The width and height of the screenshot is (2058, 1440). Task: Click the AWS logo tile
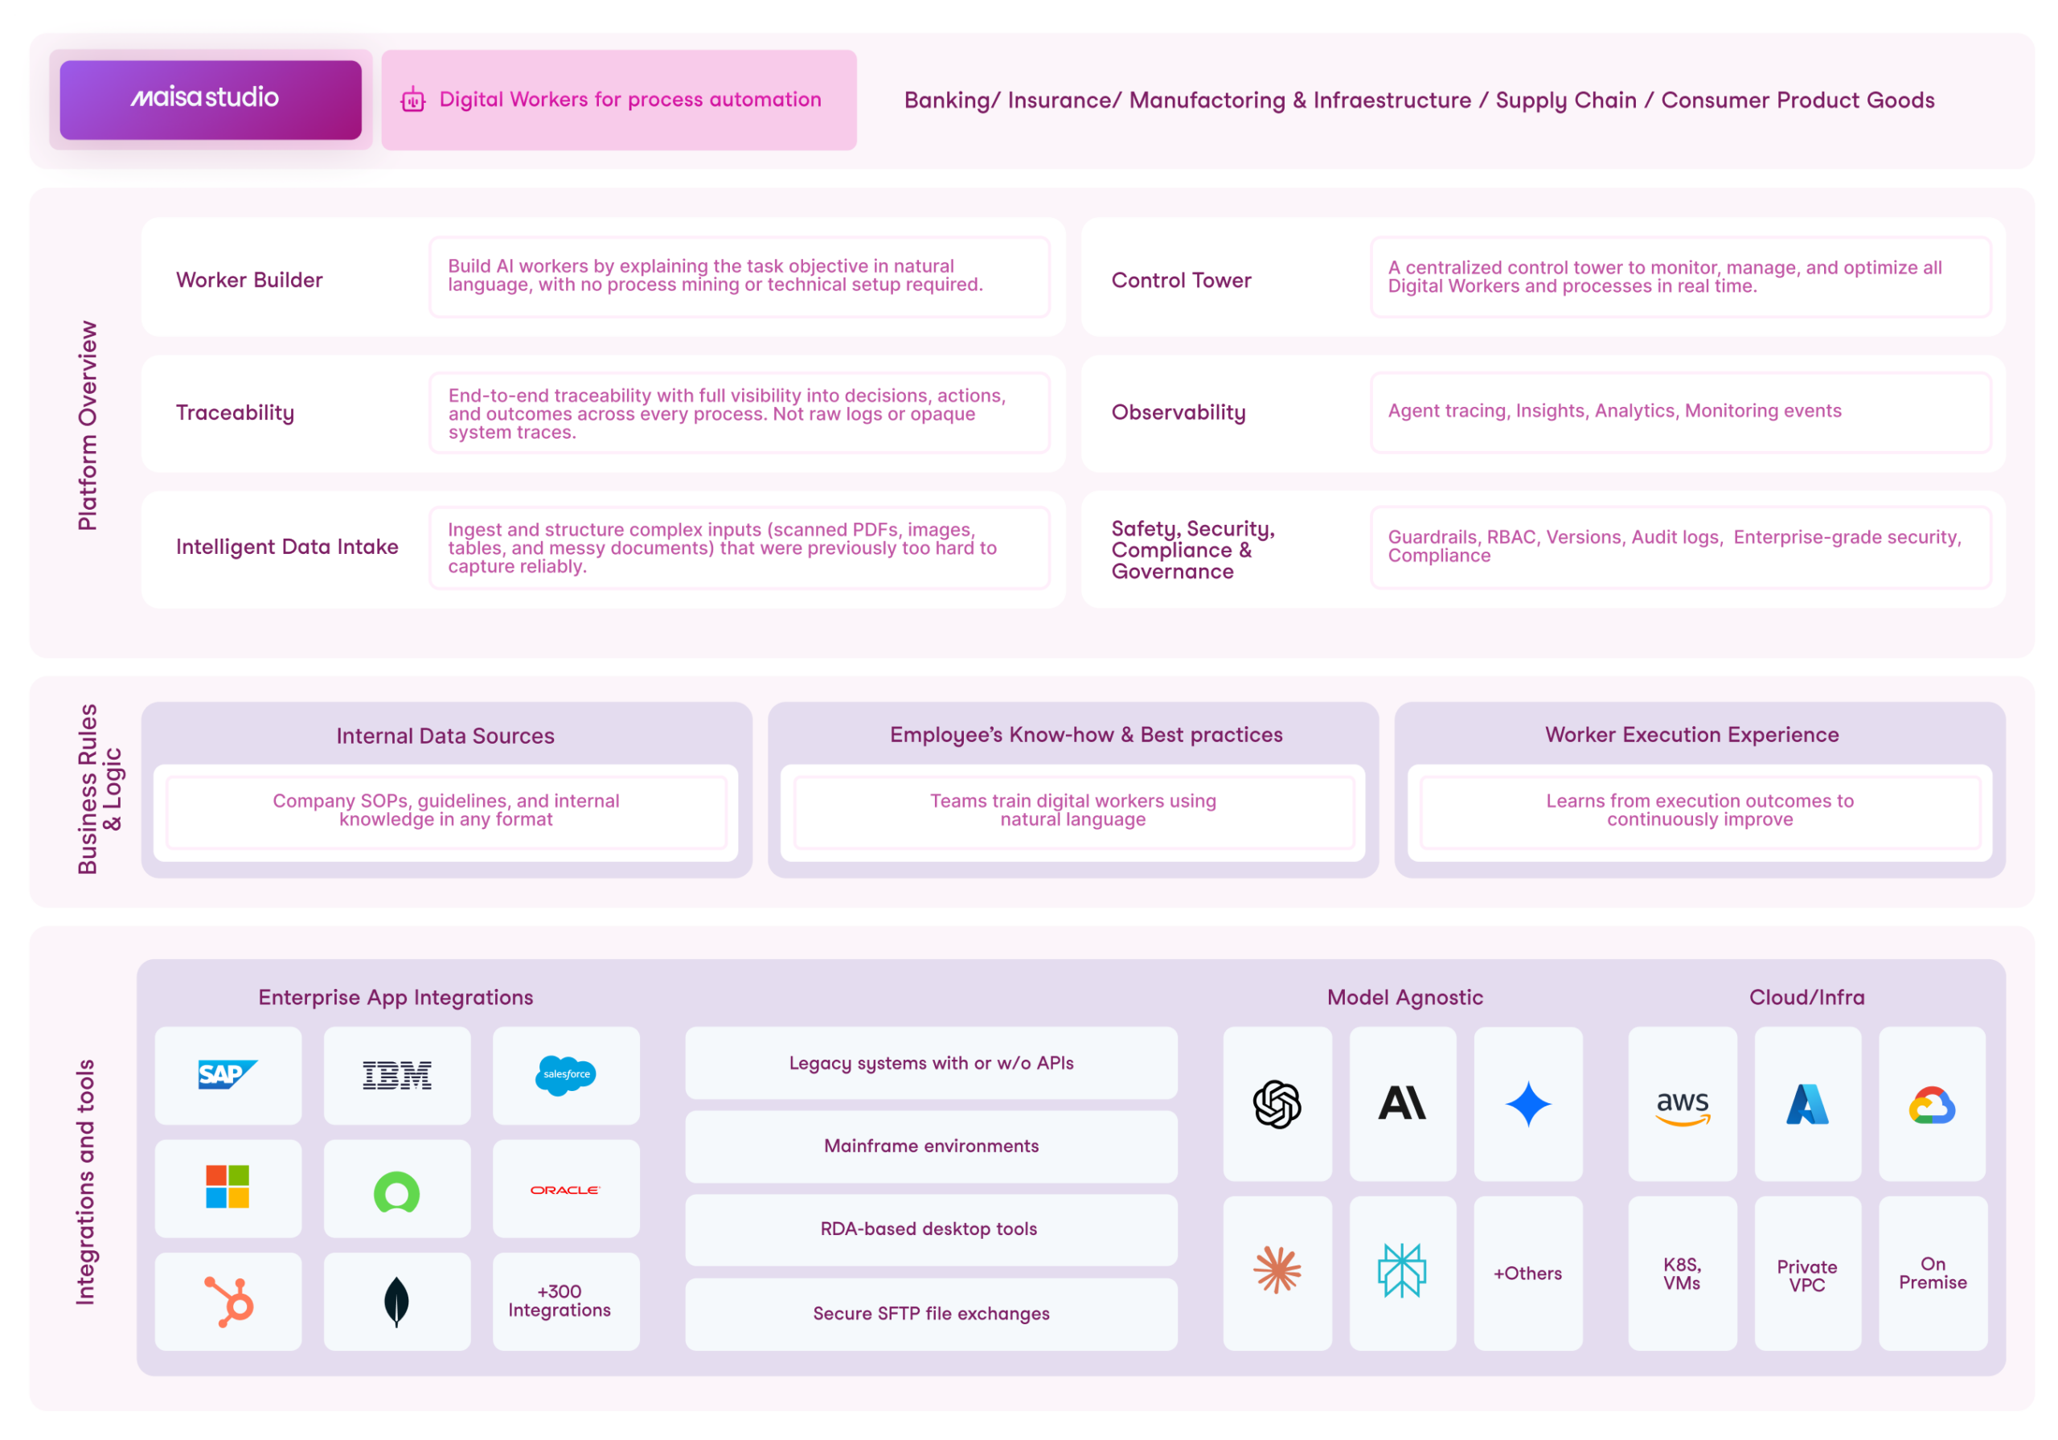click(x=1682, y=1105)
